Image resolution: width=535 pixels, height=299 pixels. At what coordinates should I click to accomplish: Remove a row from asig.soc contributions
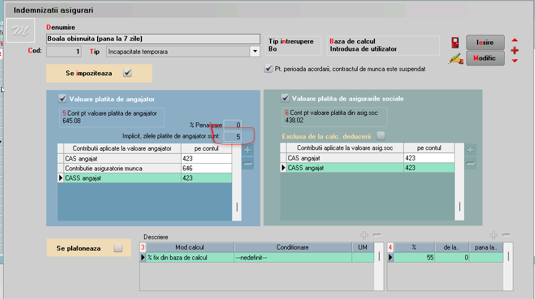(470, 164)
